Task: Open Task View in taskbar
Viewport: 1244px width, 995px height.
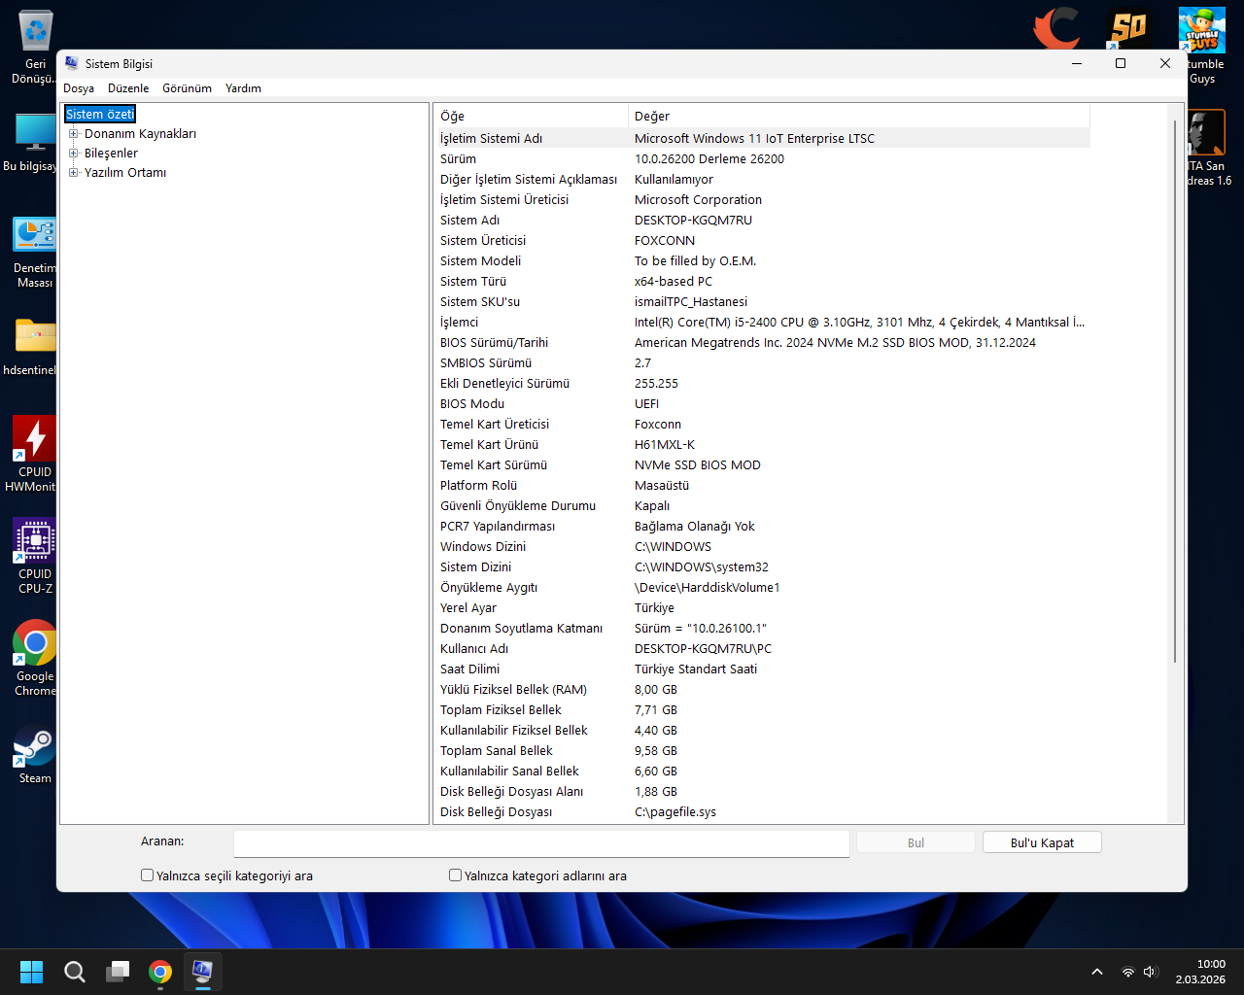Action: pyautogui.click(x=118, y=972)
